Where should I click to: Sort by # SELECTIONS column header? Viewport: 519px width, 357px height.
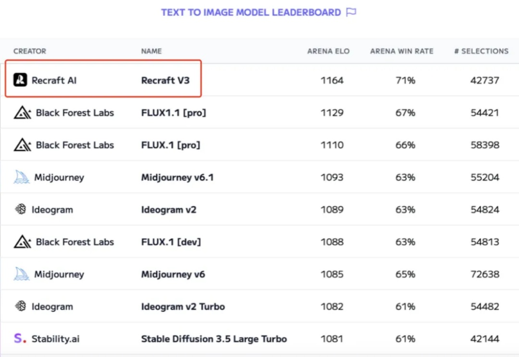(x=481, y=51)
